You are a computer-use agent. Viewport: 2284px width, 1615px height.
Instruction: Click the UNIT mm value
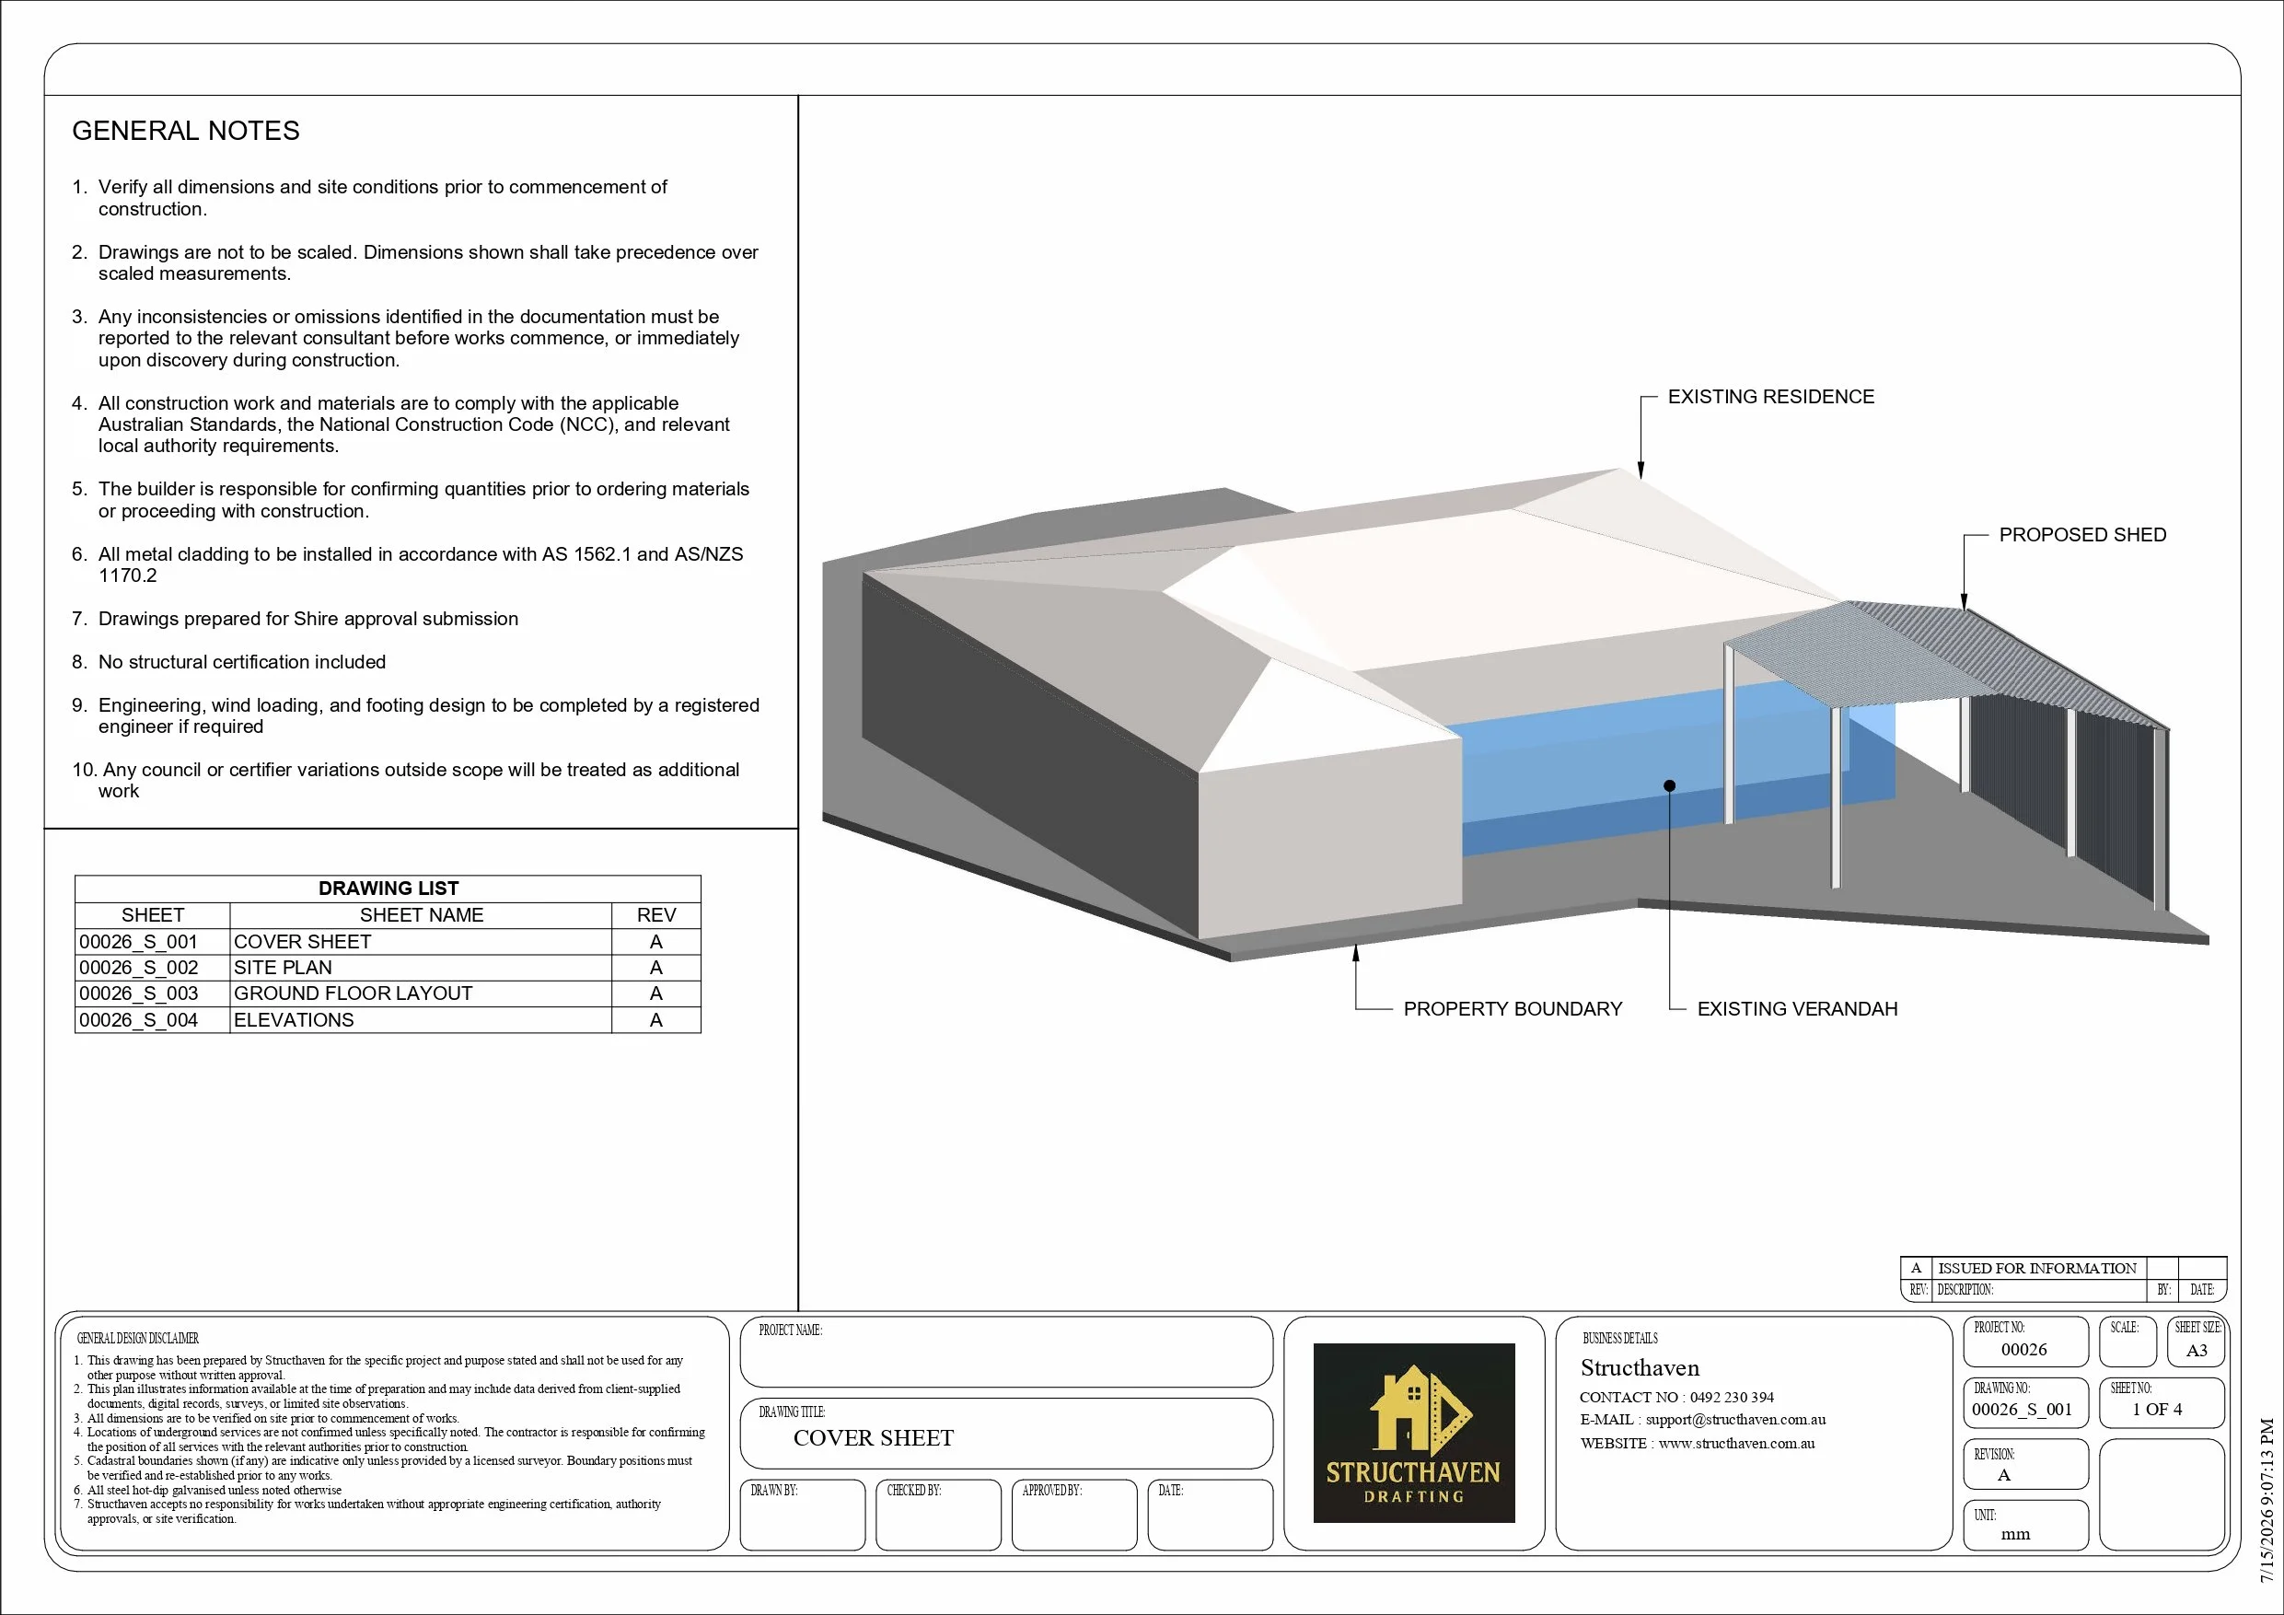2015,1534
